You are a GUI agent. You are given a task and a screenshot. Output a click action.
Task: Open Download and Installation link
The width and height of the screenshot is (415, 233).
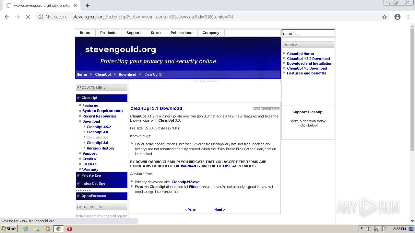pyautogui.click(x=310, y=63)
